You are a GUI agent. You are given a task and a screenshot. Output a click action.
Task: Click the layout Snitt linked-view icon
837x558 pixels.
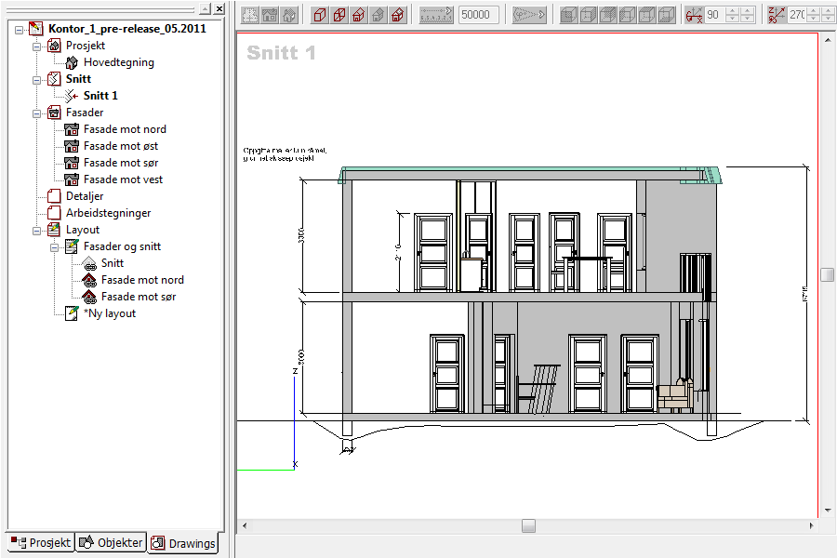click(89, 263)
